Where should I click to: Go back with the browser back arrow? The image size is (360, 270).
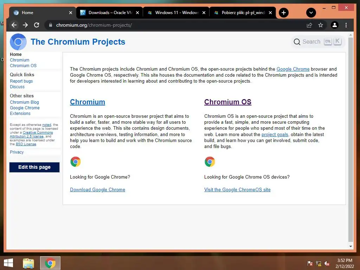click(14, 25)
